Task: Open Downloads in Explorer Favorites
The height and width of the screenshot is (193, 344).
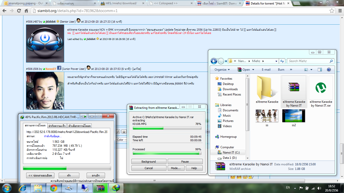Action: click(x=230, y=89)
